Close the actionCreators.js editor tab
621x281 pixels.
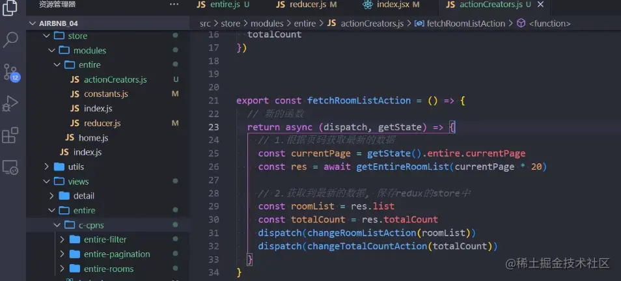[540, 5]
